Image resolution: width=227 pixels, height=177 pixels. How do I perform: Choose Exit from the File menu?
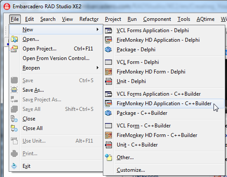[56, 166]
